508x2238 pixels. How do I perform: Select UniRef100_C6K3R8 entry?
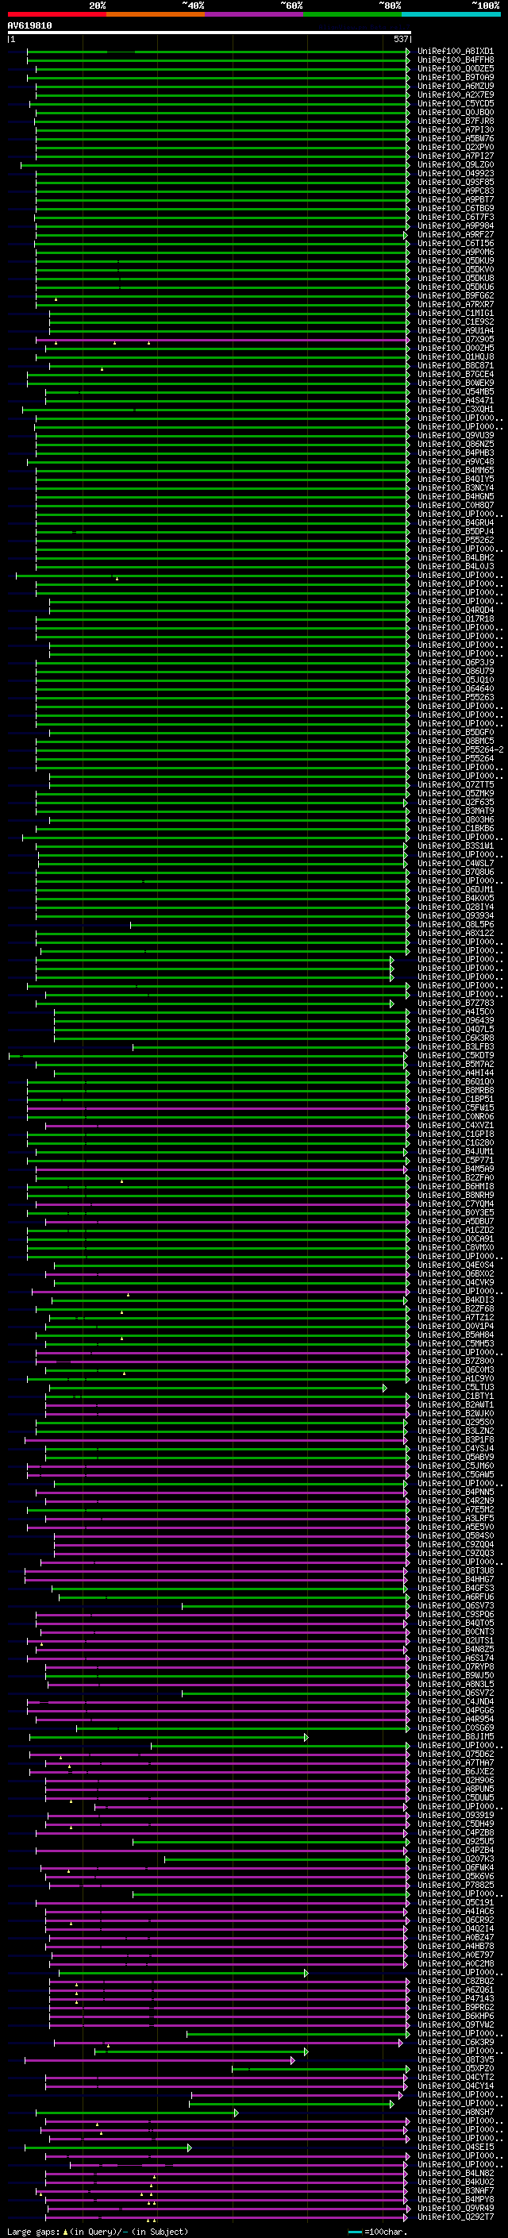(455, 1038)
